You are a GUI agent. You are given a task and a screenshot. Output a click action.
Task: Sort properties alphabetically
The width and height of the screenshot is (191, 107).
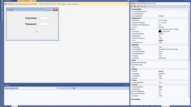(x=135, y=6)
